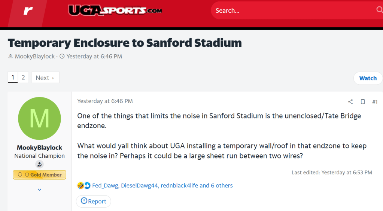Open the UGASports.com home logo
This screenshot has width=383, height=211.
(x=115, y=10)
